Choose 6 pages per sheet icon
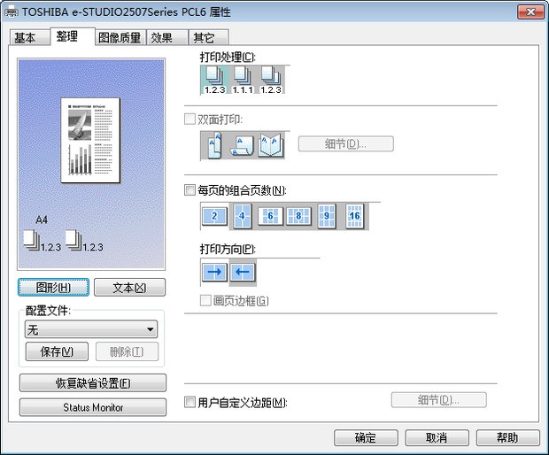 pyautogui.click(x=271, y=215)
